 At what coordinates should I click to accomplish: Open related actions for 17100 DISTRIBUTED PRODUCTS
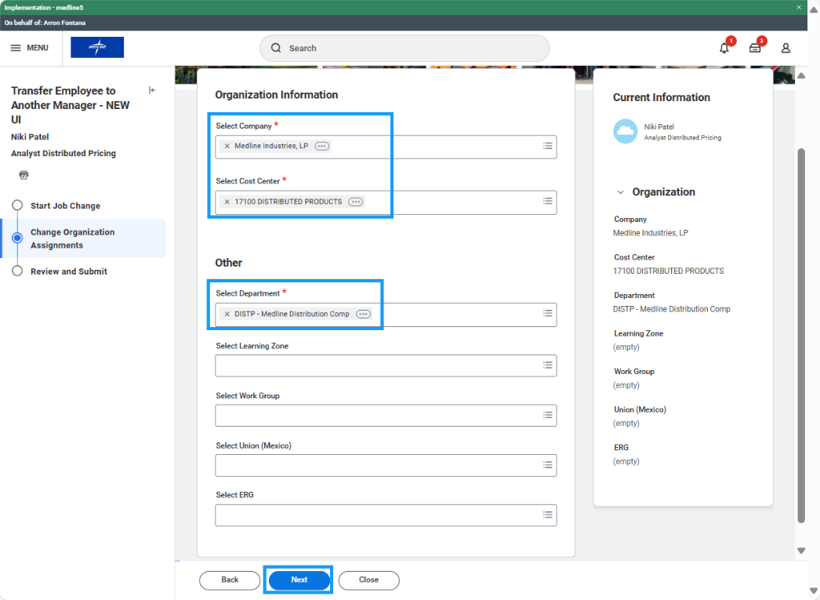pyautogui.click(x=355, y=202)
